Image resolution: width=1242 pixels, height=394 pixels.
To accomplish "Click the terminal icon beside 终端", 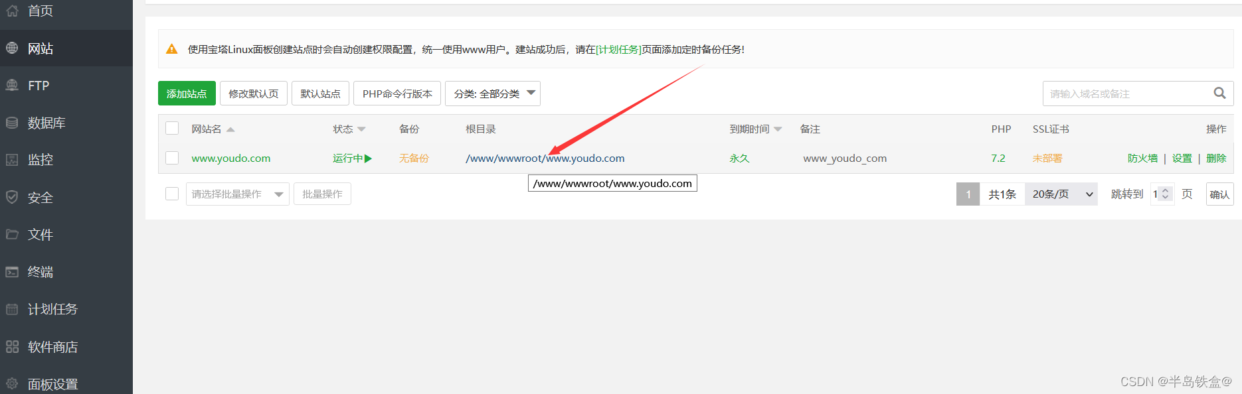I will pyautogui.click(x=12, y=272).
